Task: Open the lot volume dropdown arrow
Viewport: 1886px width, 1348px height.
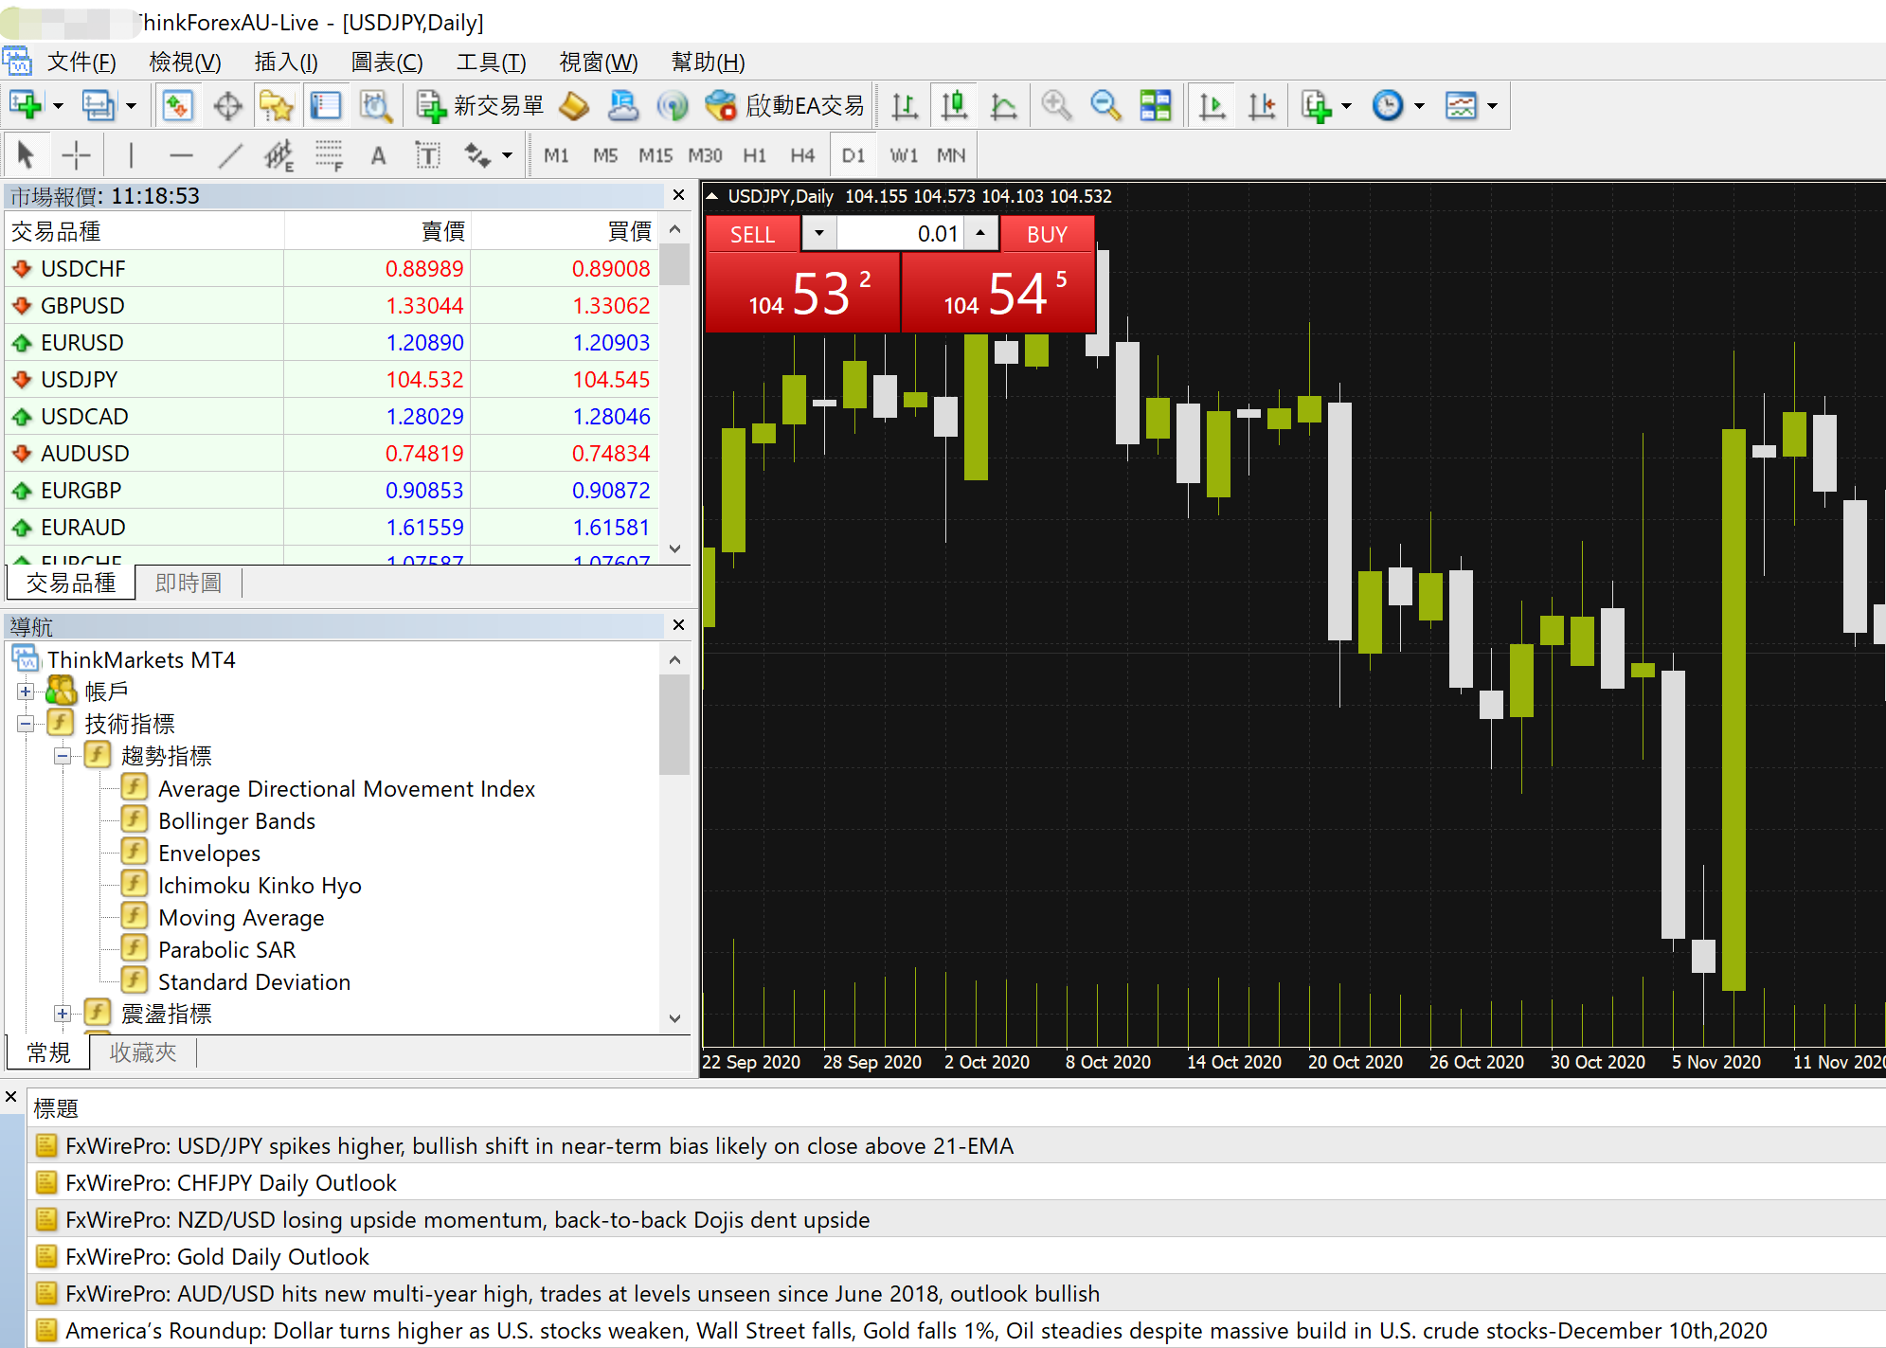Action: (x=819, y=233)
